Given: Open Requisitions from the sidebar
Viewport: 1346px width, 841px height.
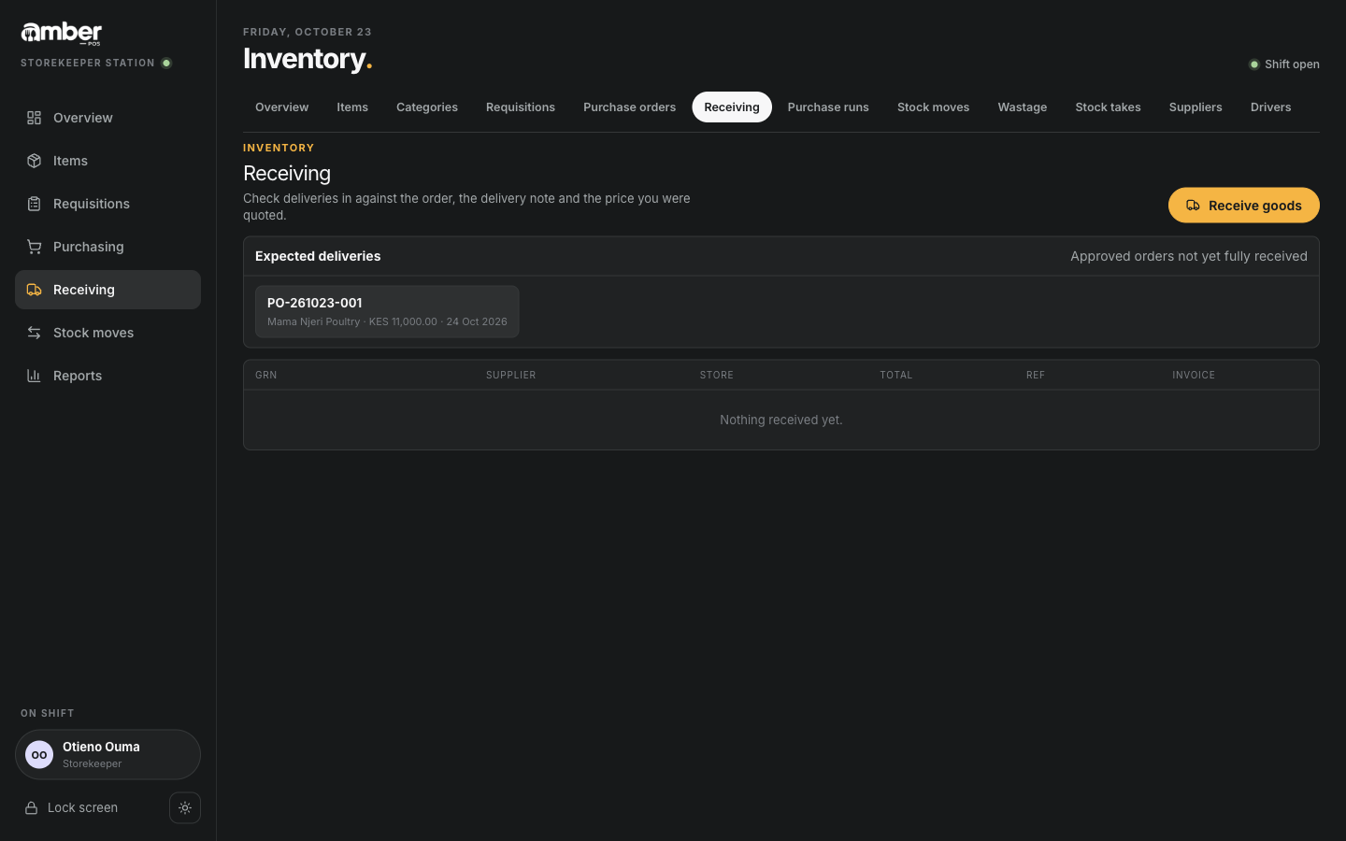Looking at the screenshot, I should [x=107, y=204].
